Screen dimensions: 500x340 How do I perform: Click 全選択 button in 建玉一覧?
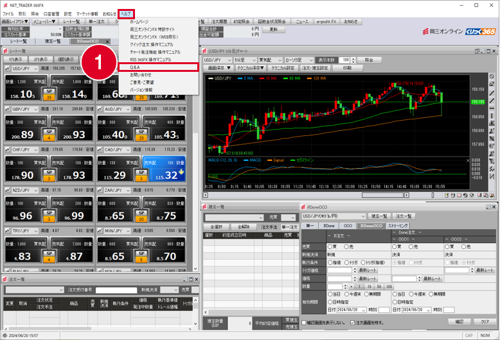(x=216, y=227)
